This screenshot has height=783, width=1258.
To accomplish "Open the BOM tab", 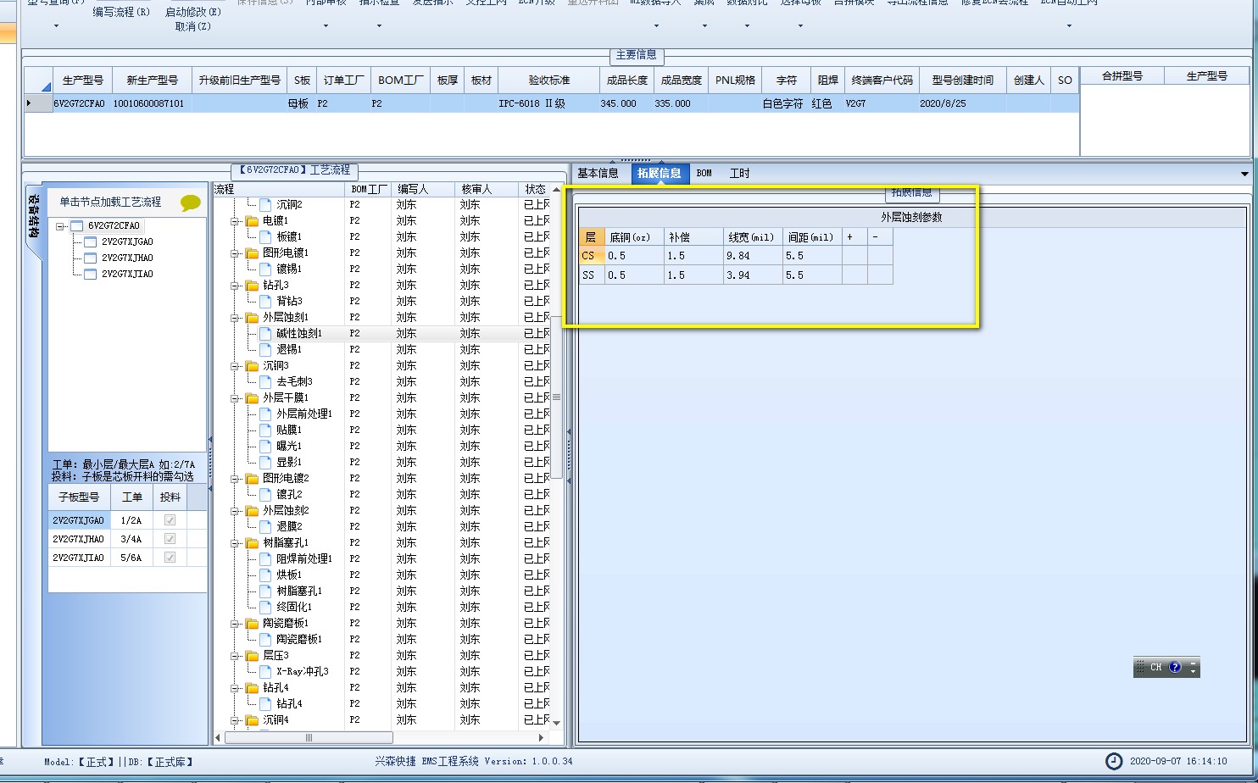I will pos(704,173).
